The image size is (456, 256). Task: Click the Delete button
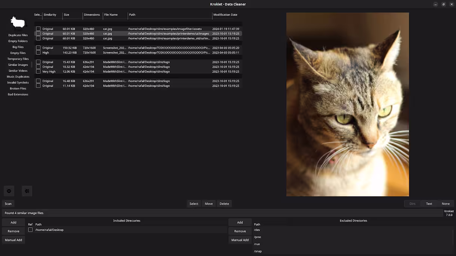pos(224,204)
